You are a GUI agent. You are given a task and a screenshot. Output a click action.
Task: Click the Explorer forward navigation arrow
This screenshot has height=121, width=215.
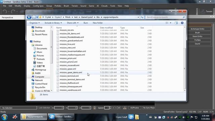pos(34,17)
